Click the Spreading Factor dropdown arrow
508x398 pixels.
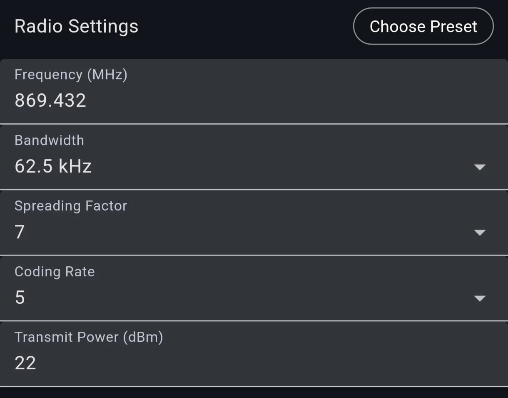pos(480,233)
